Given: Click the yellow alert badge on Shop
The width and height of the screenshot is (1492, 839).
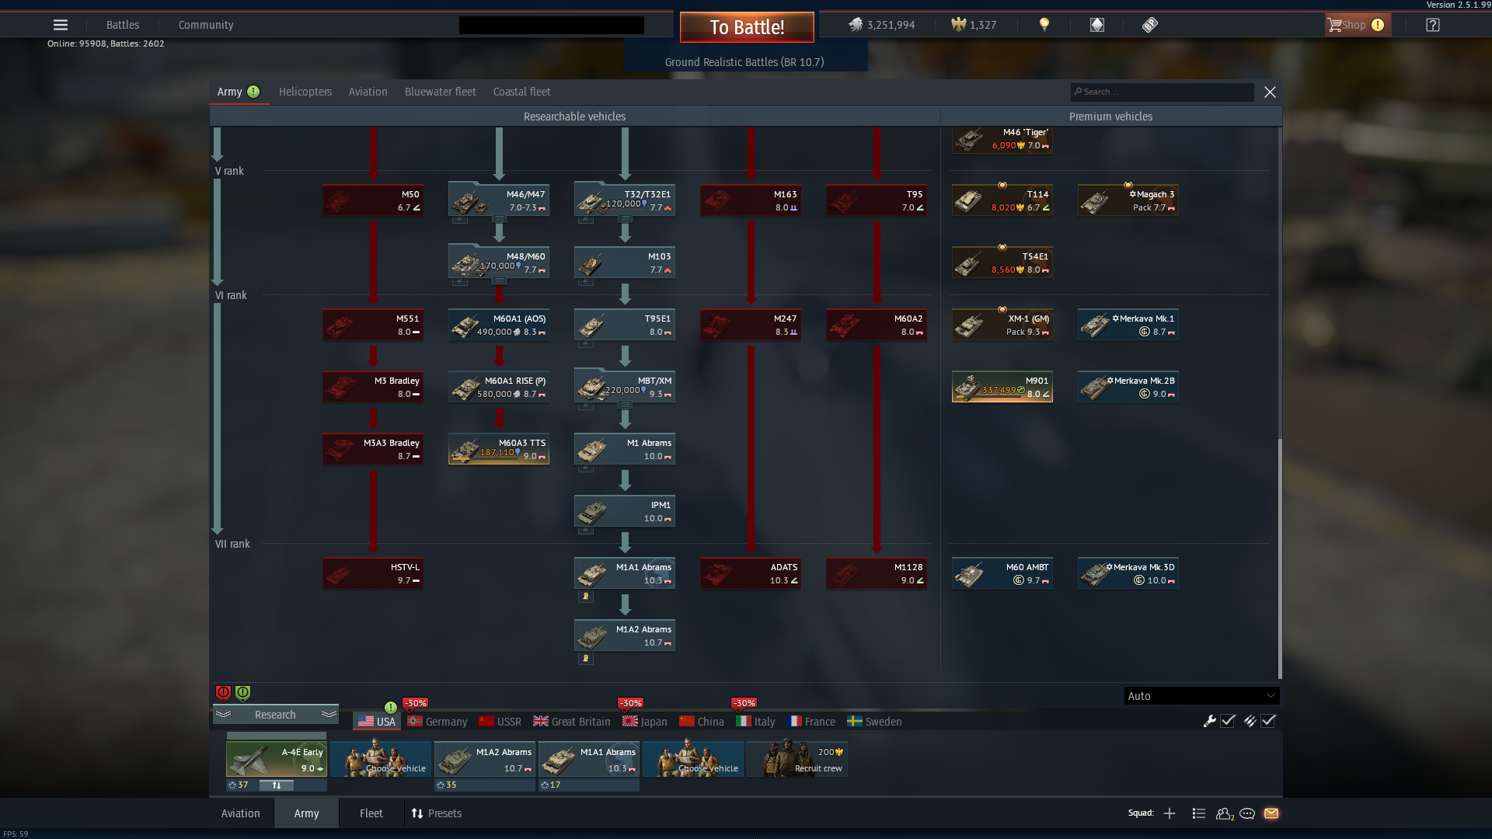Looking at the screenshot, I should click(x=1378, y=25).
